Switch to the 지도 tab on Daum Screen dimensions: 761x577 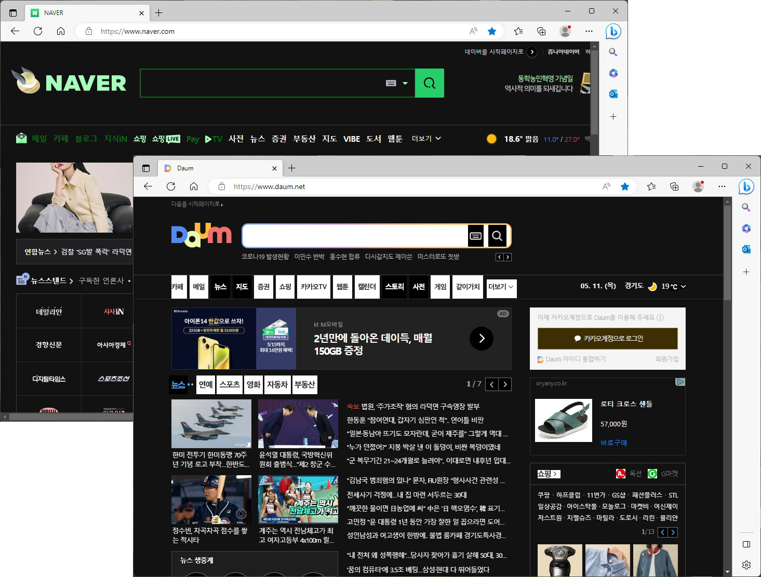click(241, 287)
